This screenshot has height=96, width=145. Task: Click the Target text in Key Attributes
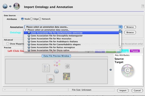[x=119, y=62]
